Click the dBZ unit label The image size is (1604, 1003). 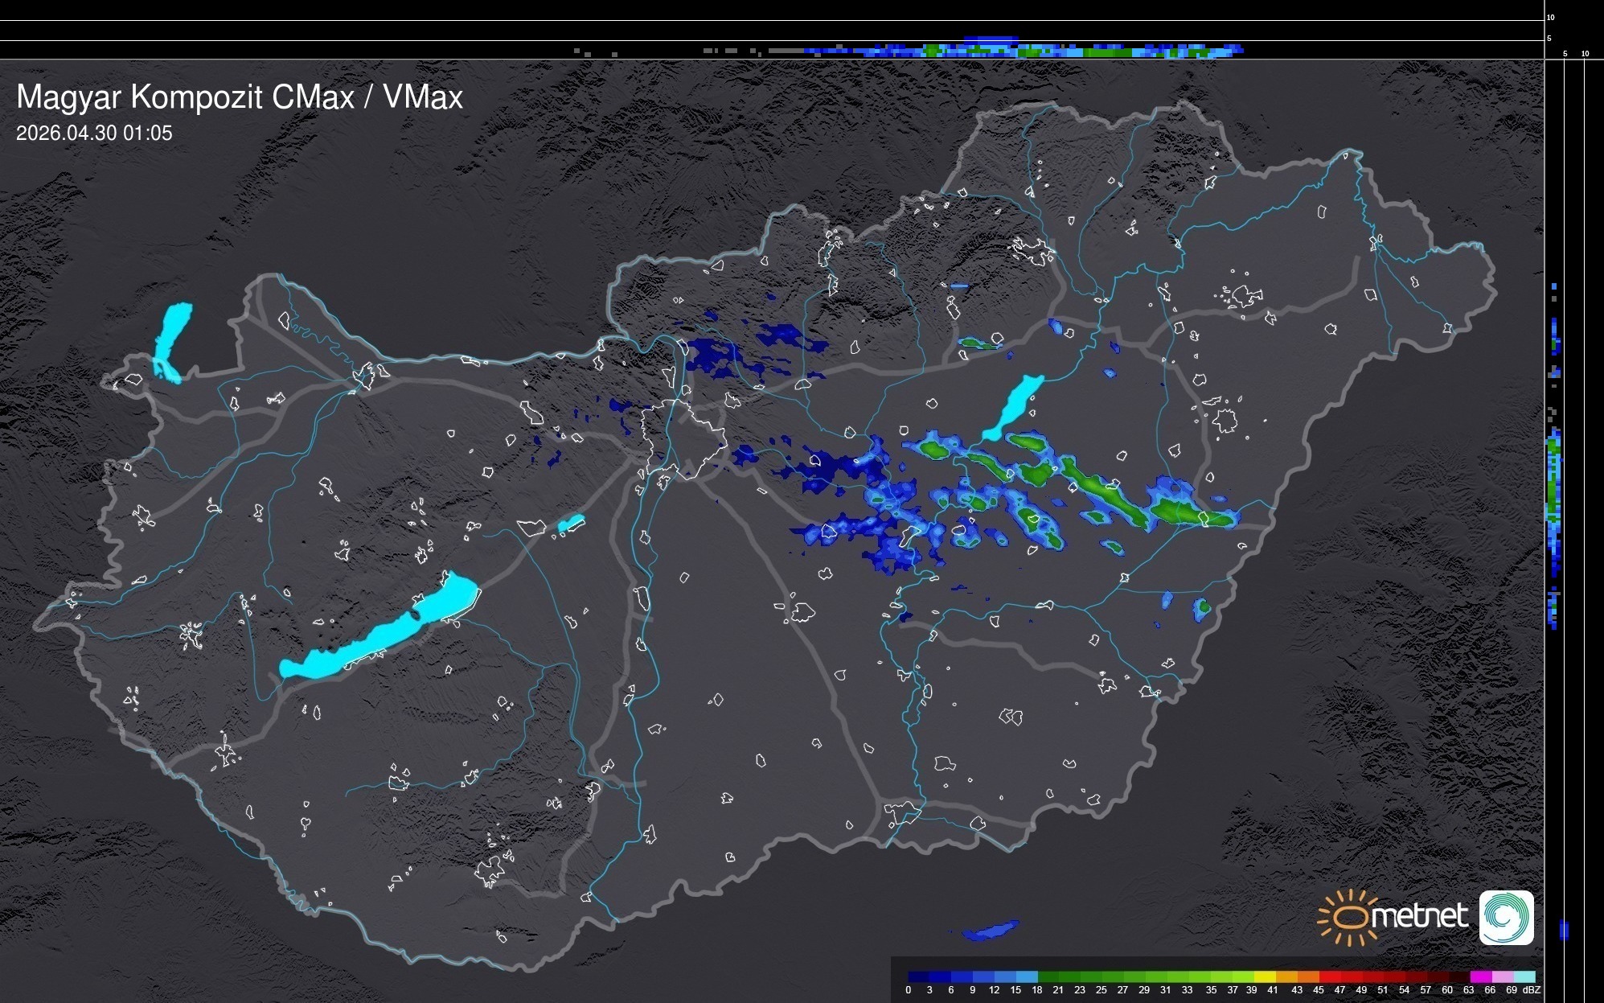coord(1531,990)
